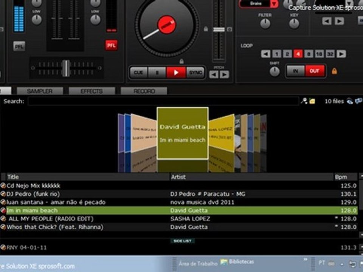Click the KEY knob
This screenshot has height=272, width=363.
pos(294,23)
